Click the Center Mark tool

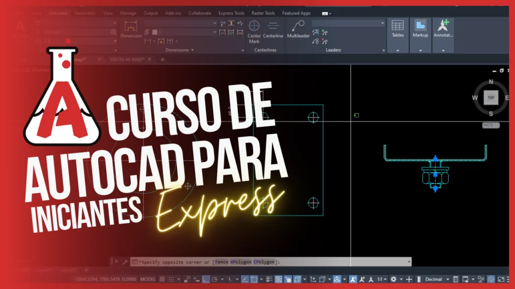click(x=254, y=32)
